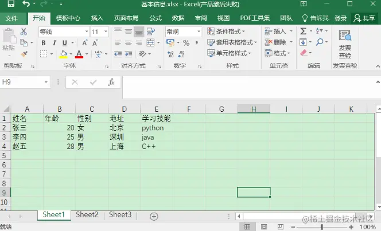Click the 共享 share button
The image size is (381, 231).
click(364, 18)
